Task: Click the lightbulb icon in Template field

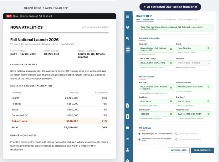Action: [208, 63]
